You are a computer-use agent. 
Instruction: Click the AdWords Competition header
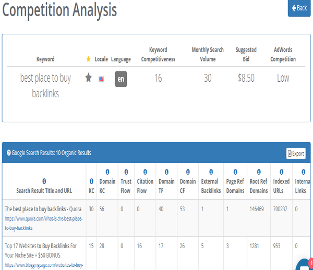(283, 54)
